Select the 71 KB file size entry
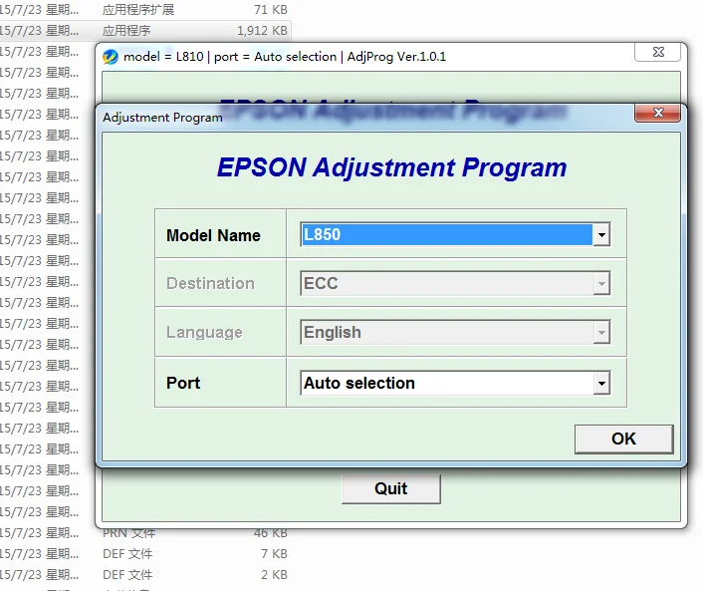 [x=271, y=9]
